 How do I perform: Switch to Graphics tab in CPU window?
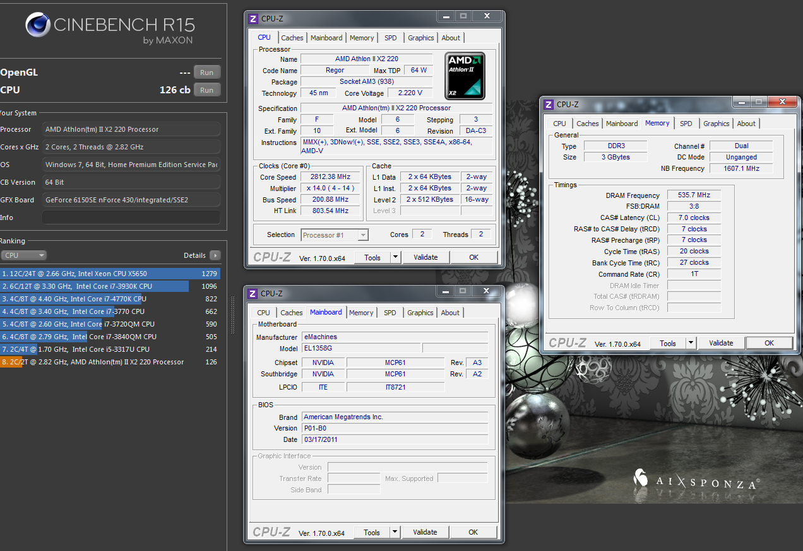421,38
